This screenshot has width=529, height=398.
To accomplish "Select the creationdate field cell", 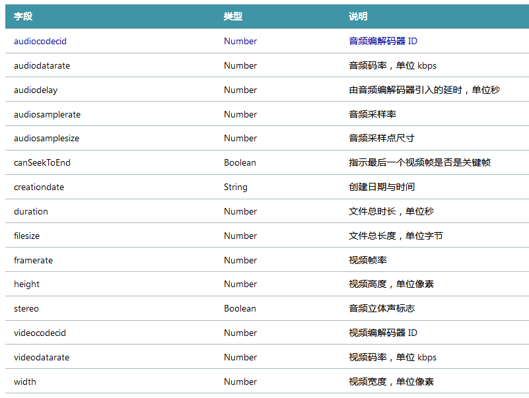I will [x=39, y=187].
